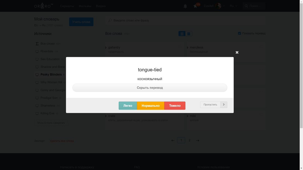This screenshot has height=170, width=303.
Task: Expand the mild word entry
Action: pyautogui.click(x=188, y=116)
